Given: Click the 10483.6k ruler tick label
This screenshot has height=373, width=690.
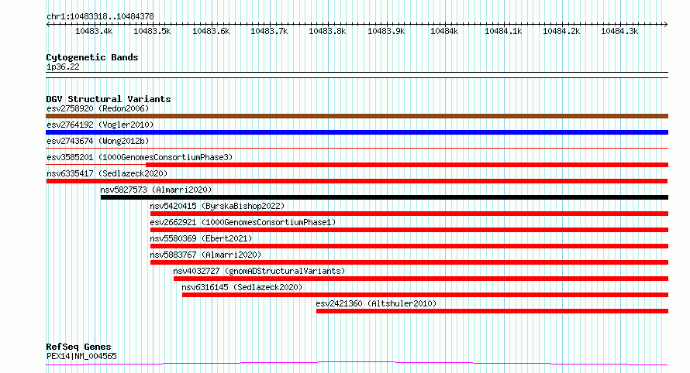Looking at the screenshot, I should point(211,31).
